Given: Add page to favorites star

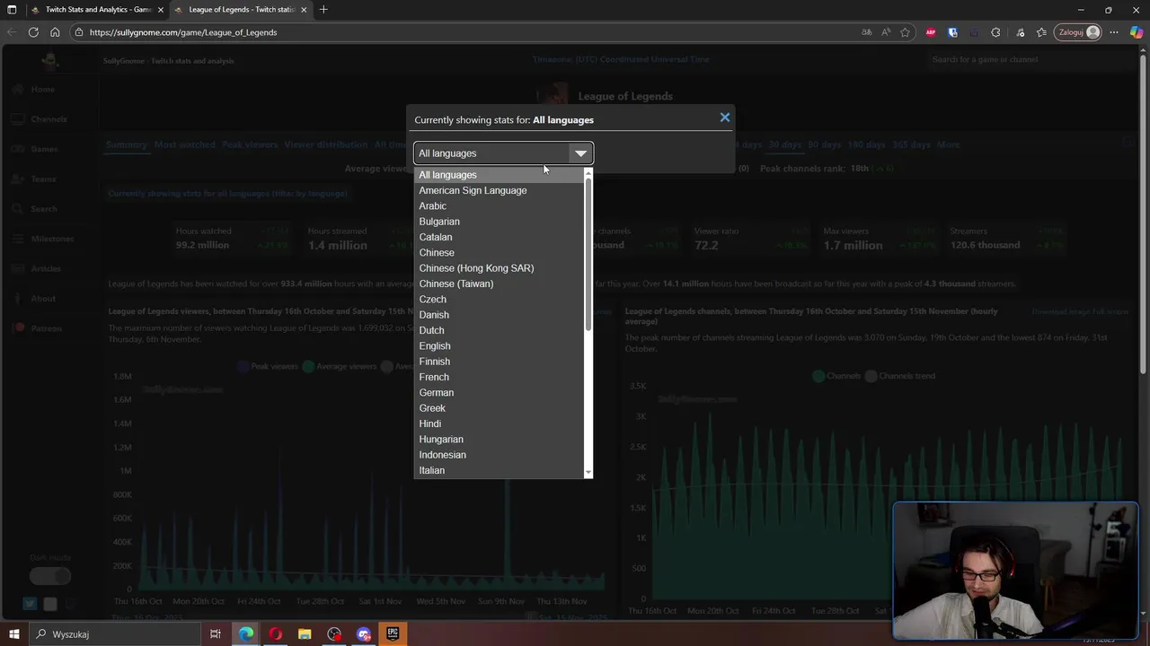Looking at the screenshot, I should click(906, 32).
